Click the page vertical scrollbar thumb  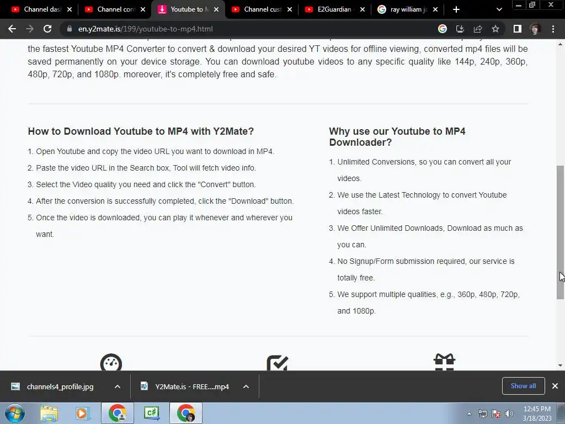560,232
